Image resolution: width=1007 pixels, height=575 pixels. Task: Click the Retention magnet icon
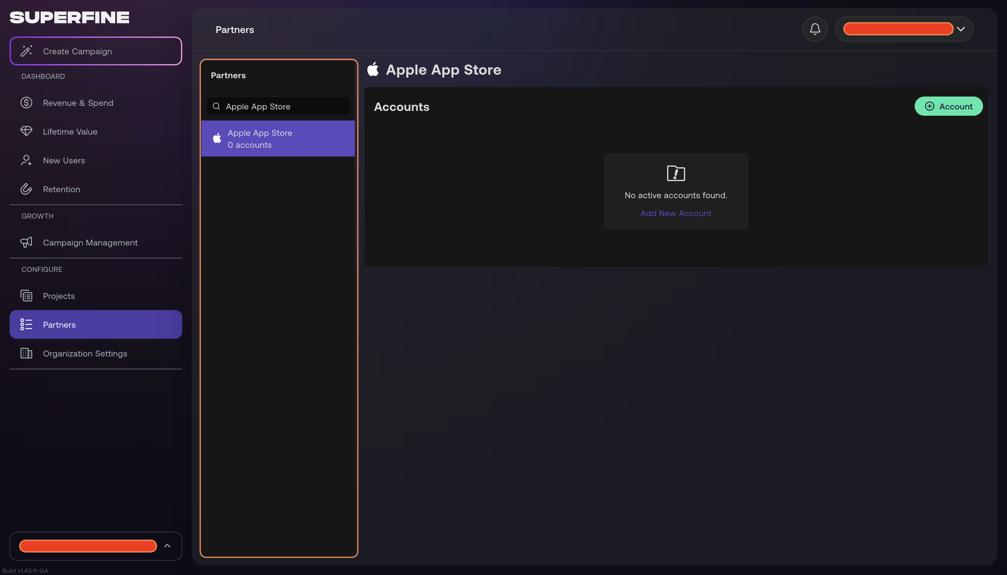[x=26, y=189]
